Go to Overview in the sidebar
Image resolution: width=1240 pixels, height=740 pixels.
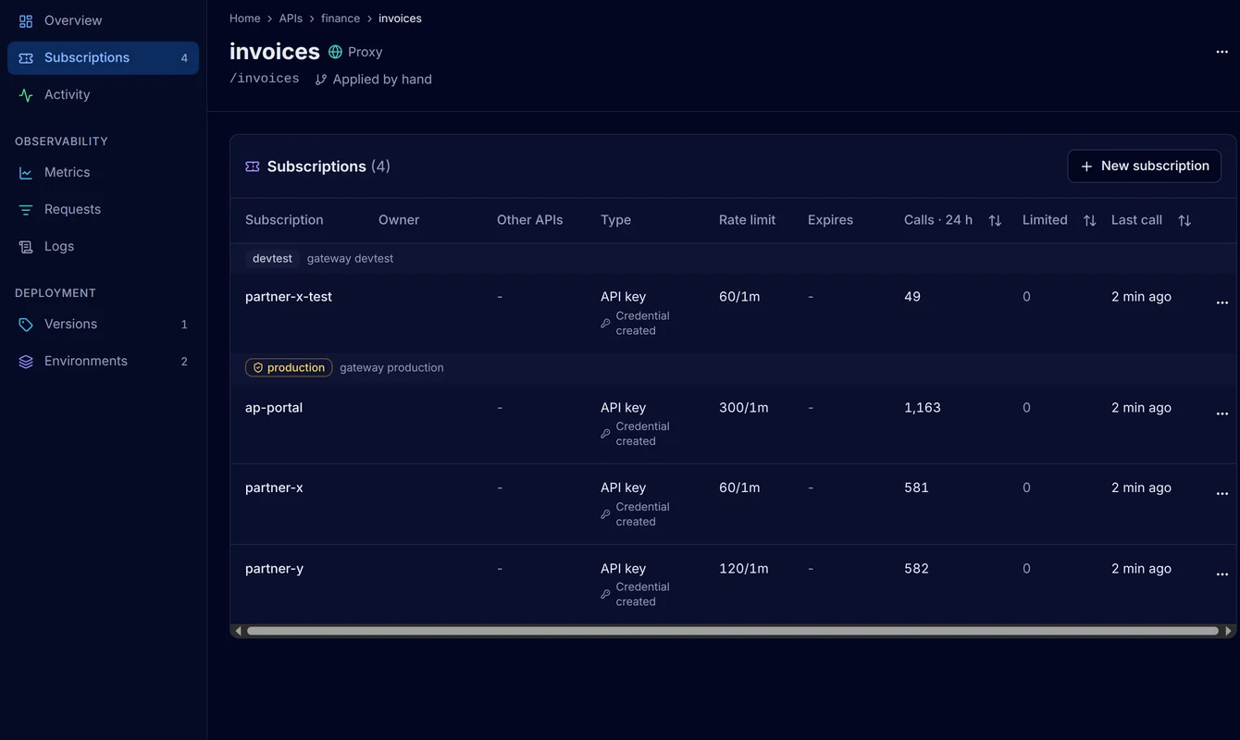pyautogui.click(x=103, y=20)
